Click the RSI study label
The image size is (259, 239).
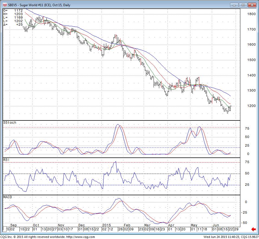(6, 160)
